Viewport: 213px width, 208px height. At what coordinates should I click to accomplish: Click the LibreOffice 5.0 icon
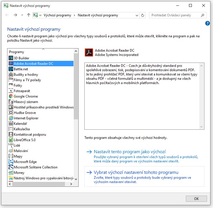click(11, 140)
